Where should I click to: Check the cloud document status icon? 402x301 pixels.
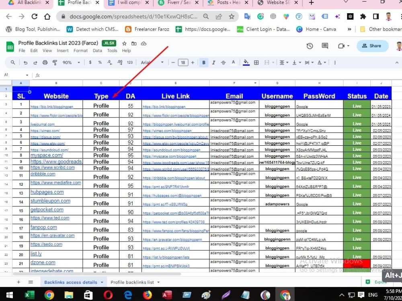[144, 43]
